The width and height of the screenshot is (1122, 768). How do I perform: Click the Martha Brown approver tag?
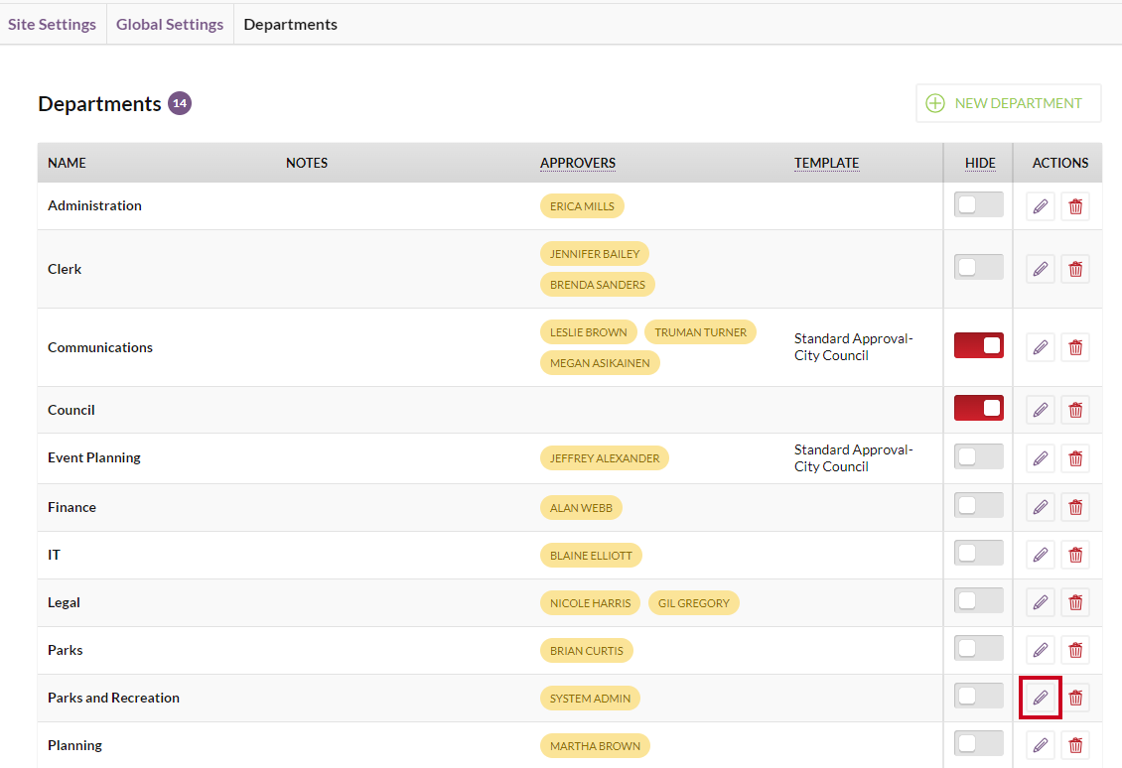[x=596, y=746]
